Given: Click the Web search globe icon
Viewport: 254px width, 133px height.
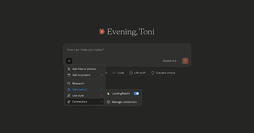Looking at the screenshot, I should click(69, 89).
